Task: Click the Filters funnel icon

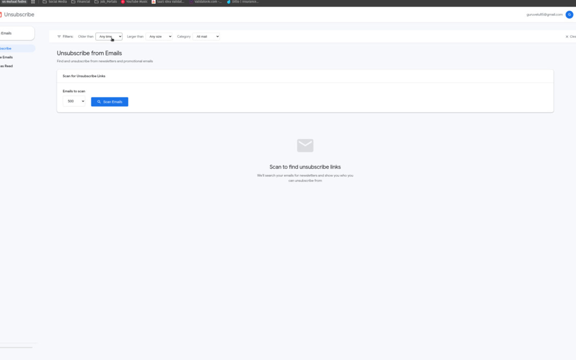Action: [59, 36]
